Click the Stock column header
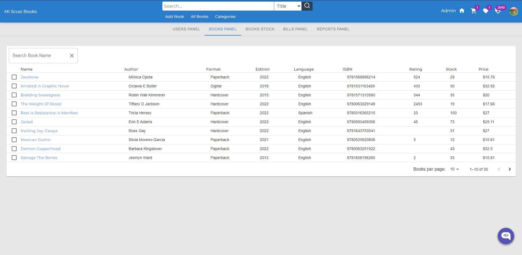This screenshot has height=255, width=522. [x=451, y=69]
